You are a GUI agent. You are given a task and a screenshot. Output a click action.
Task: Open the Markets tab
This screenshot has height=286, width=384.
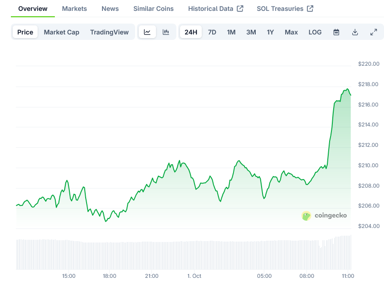pyautogui.click(x=74, y=9)
